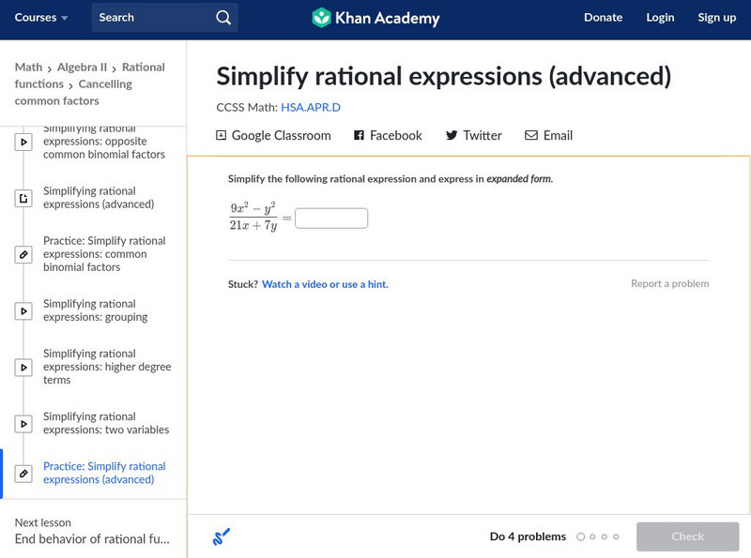The height and width of the screenshot is (558, 751).
Task: Open the grouping video lesson icon
Action: [24, 310]
